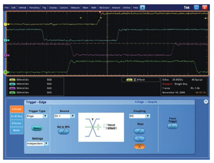Image resolution: width=214 pixels, height=163 pixels.
Task: Open the Utilities menu
Action: (x=126, y=8)
